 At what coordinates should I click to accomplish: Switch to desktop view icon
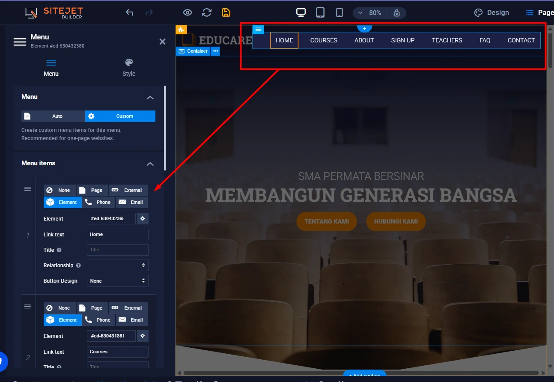click(301, 12)
